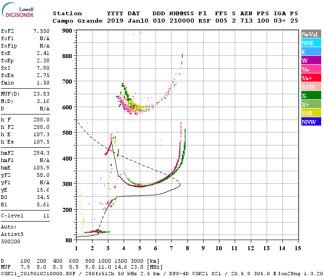Select the SSW salmon legend swatch
Screen dimensions: 324x277
[311, 87]
